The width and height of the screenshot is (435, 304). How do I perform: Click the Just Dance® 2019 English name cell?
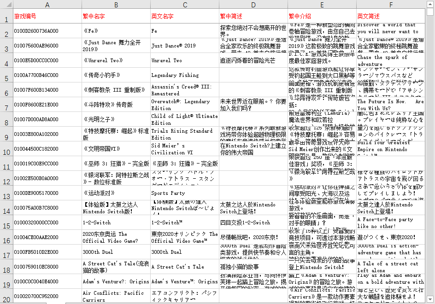(x=185, y=46)
